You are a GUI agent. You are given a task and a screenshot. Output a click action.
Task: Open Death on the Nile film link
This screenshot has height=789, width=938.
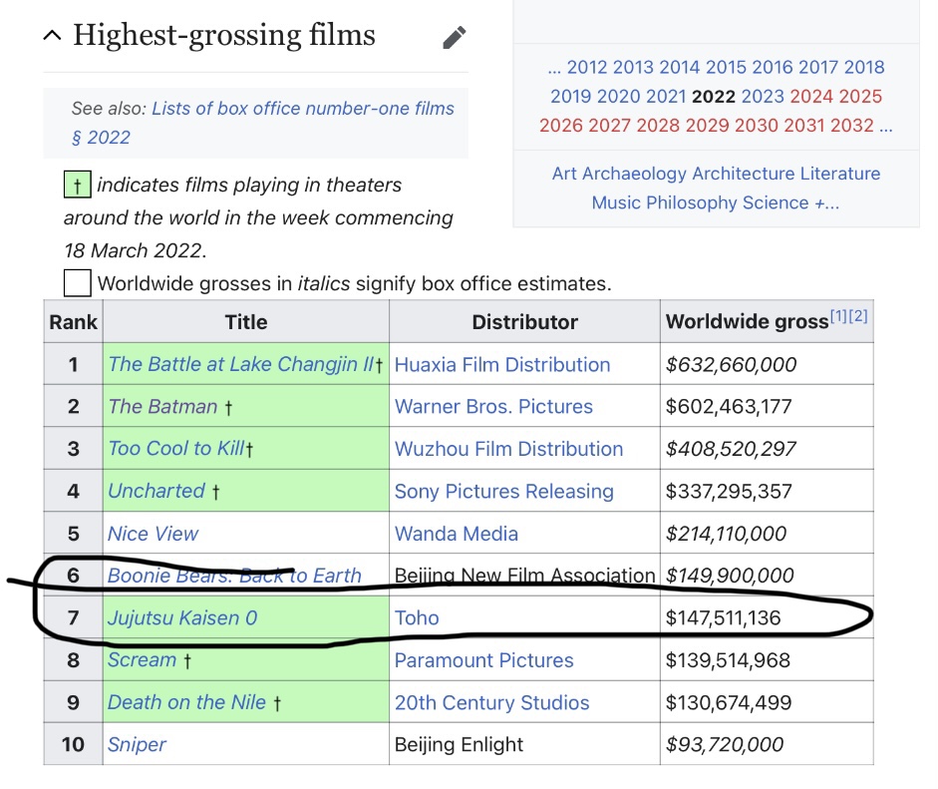(x=186, y=702)
